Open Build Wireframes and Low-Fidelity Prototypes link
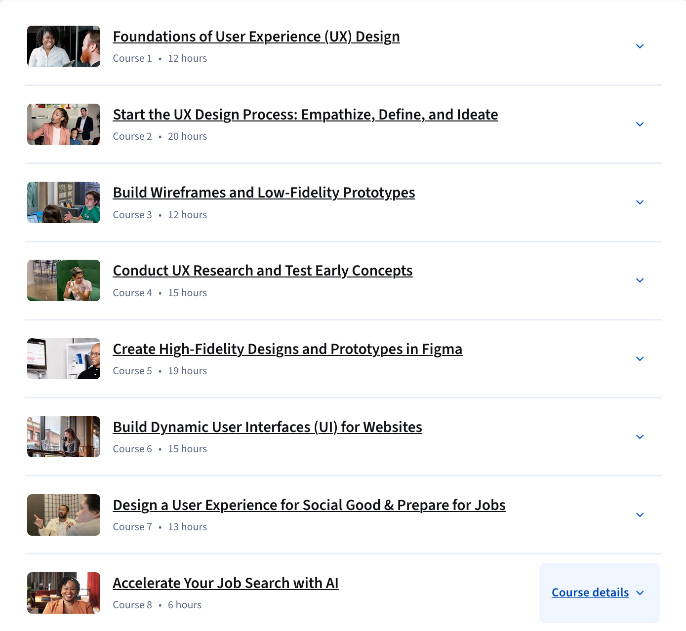This screenshot has width=686, height=631. point(264,193)
